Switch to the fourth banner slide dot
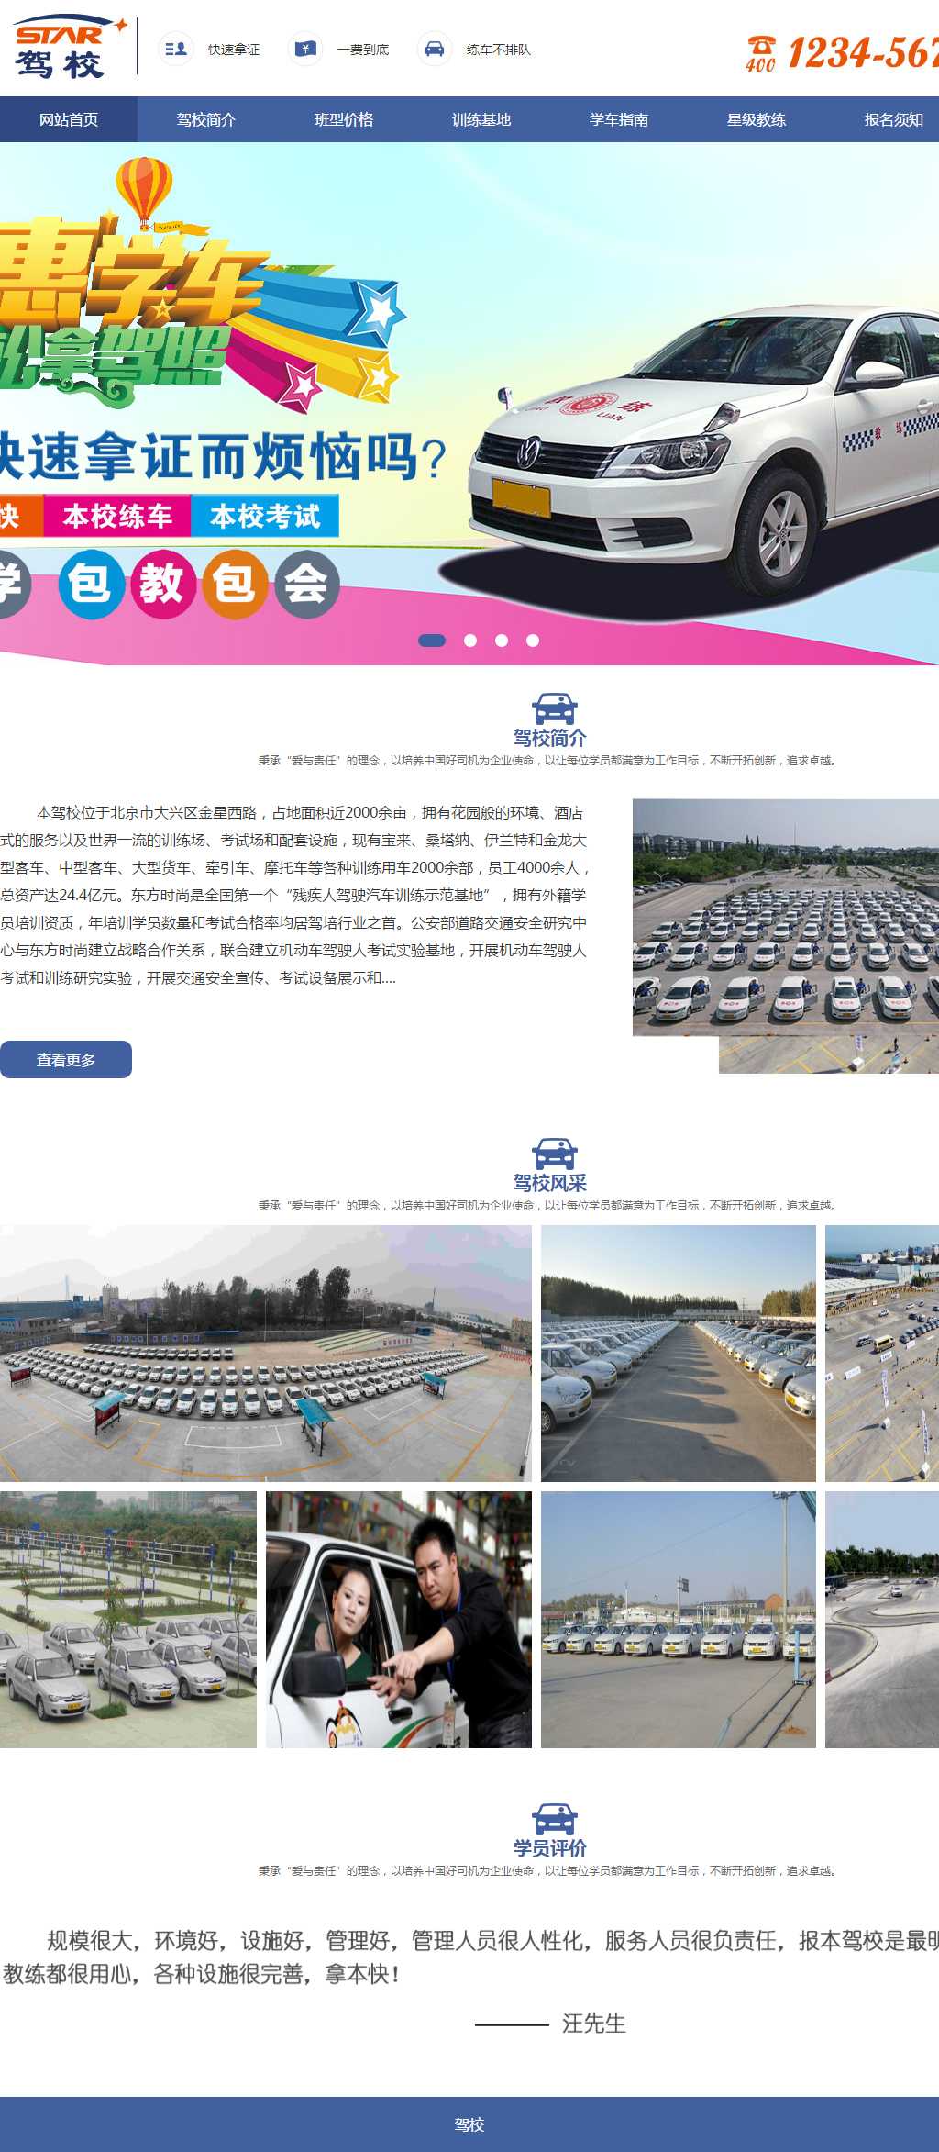Screen dimensions: 939x2152 [x=533, y=641]
